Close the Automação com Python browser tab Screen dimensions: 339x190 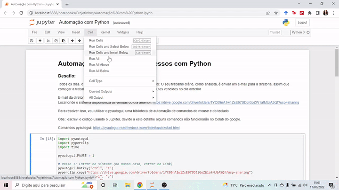(x=57, y=4)
